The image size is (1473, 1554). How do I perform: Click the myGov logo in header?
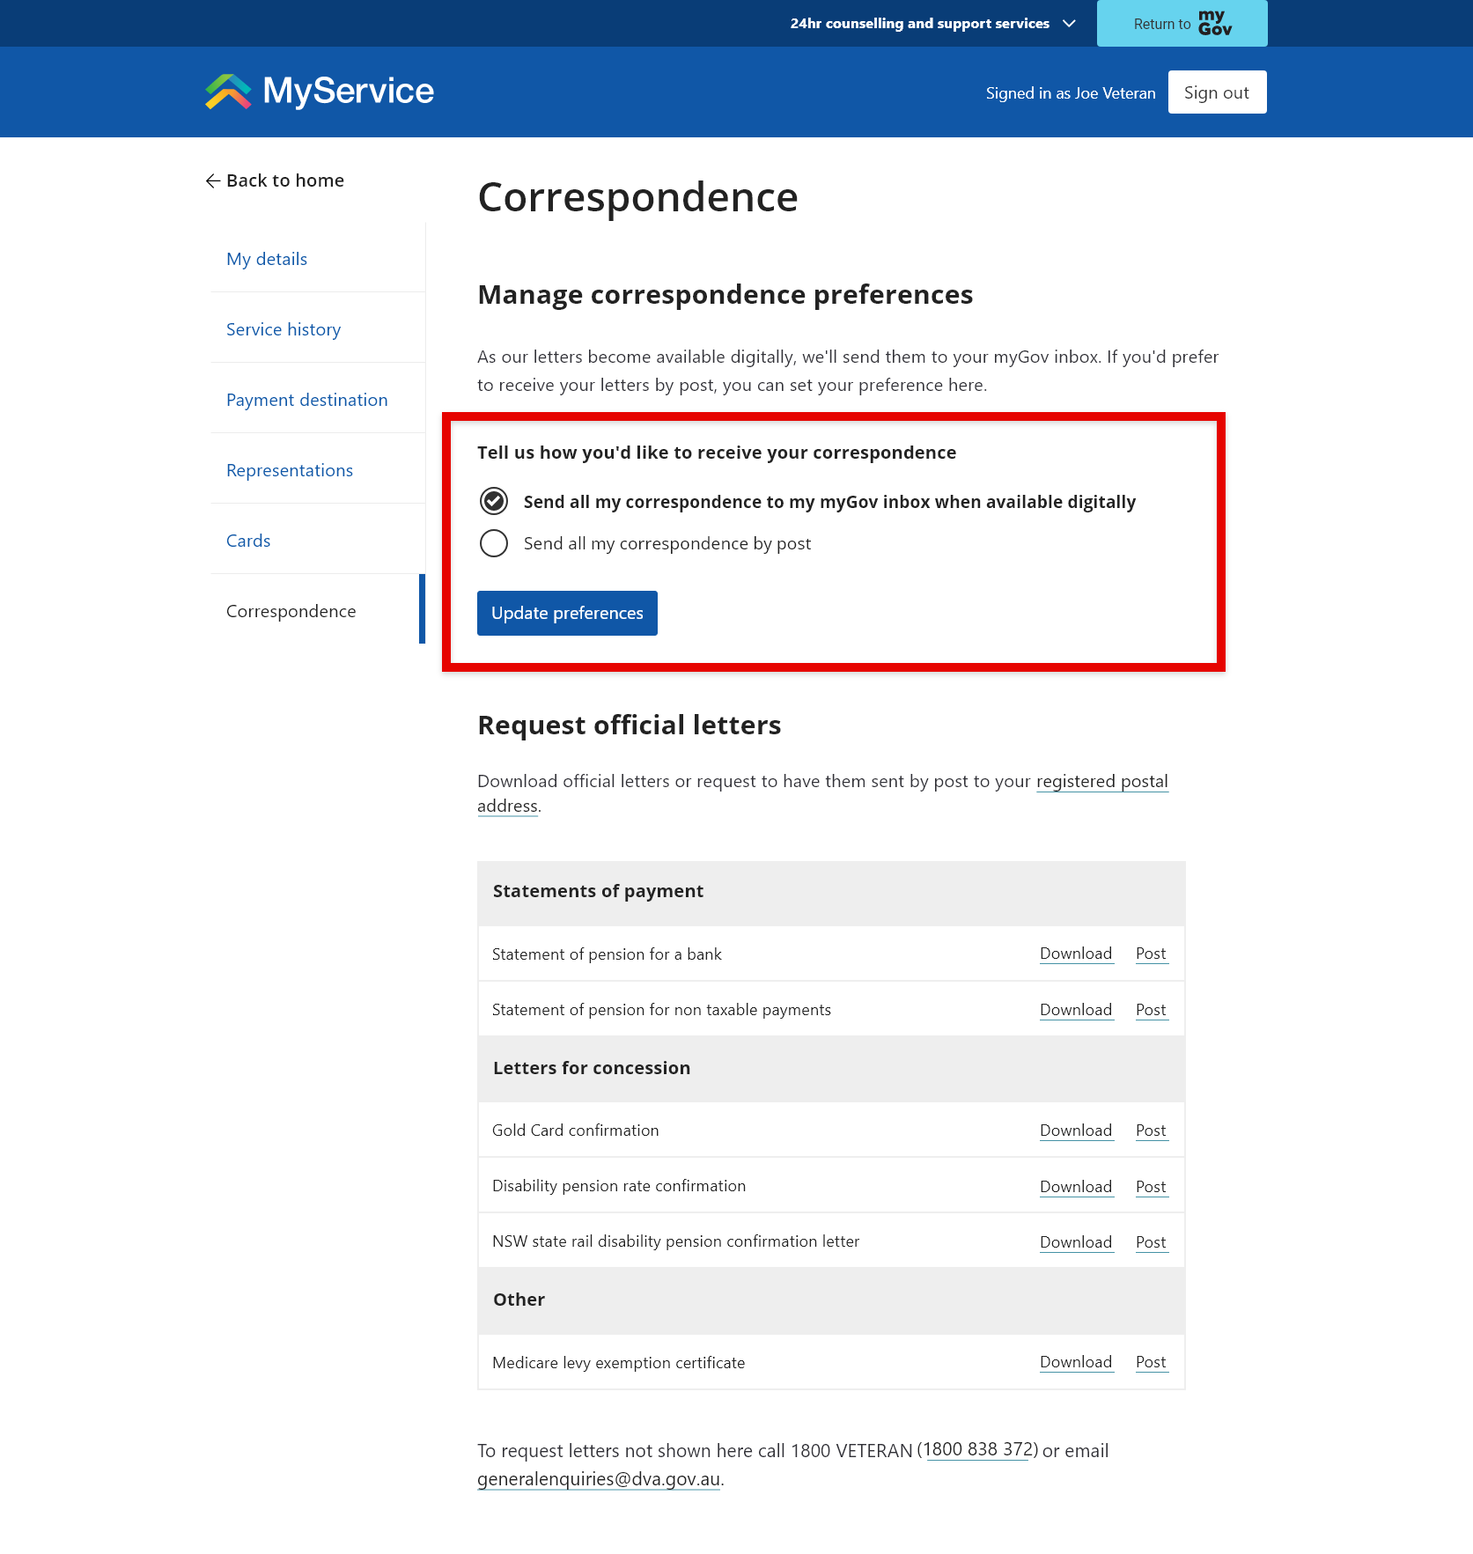coord(1214,23)
